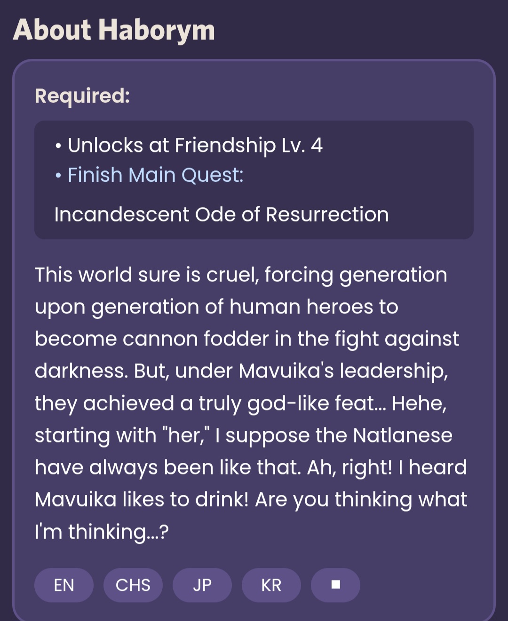Select the JP voice language pill
The height and width of the screenshot is (621, 508).
coord(202,585)
